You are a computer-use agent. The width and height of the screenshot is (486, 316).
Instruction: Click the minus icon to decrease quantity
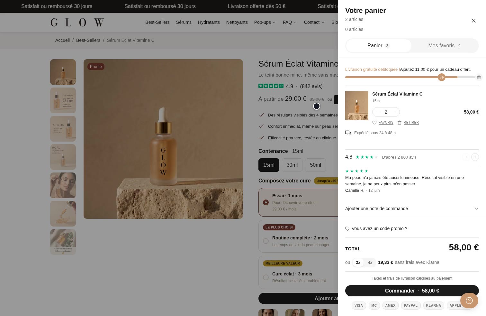click(x=377, y=112)
